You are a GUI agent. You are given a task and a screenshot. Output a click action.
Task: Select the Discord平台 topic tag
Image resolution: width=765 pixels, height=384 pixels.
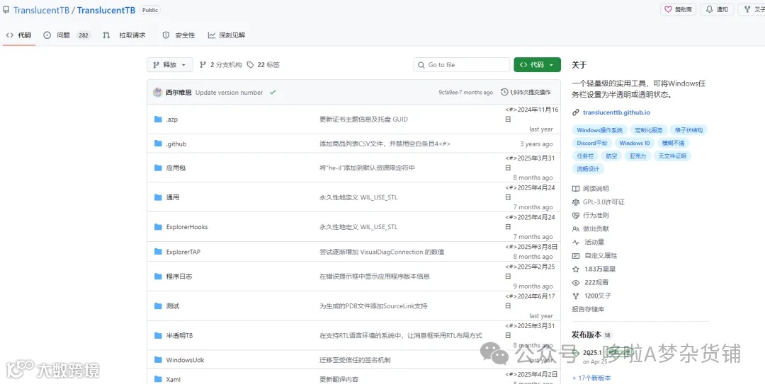point(591,144)
